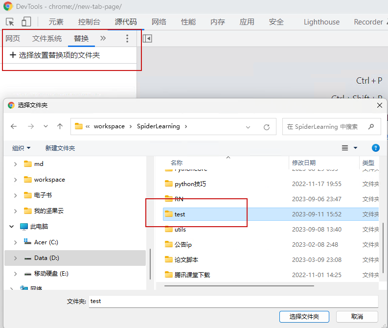388x328 pixels.
Task: Expand the Acer (C:) drive node
Action: (16, 242)
